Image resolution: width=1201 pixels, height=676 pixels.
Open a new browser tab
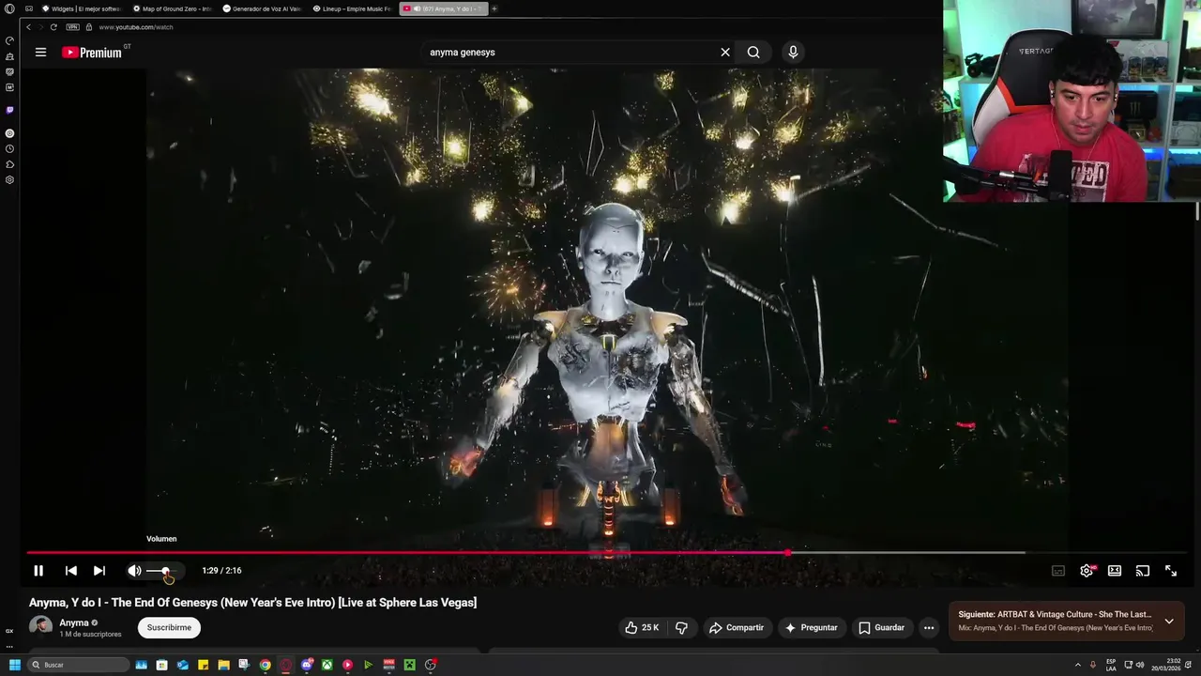coord(494,8)
